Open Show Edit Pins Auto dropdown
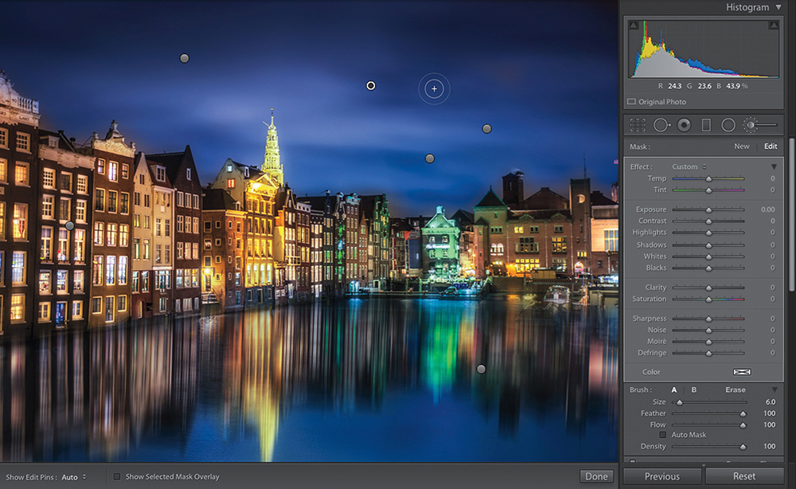 (x=74, y=477)
